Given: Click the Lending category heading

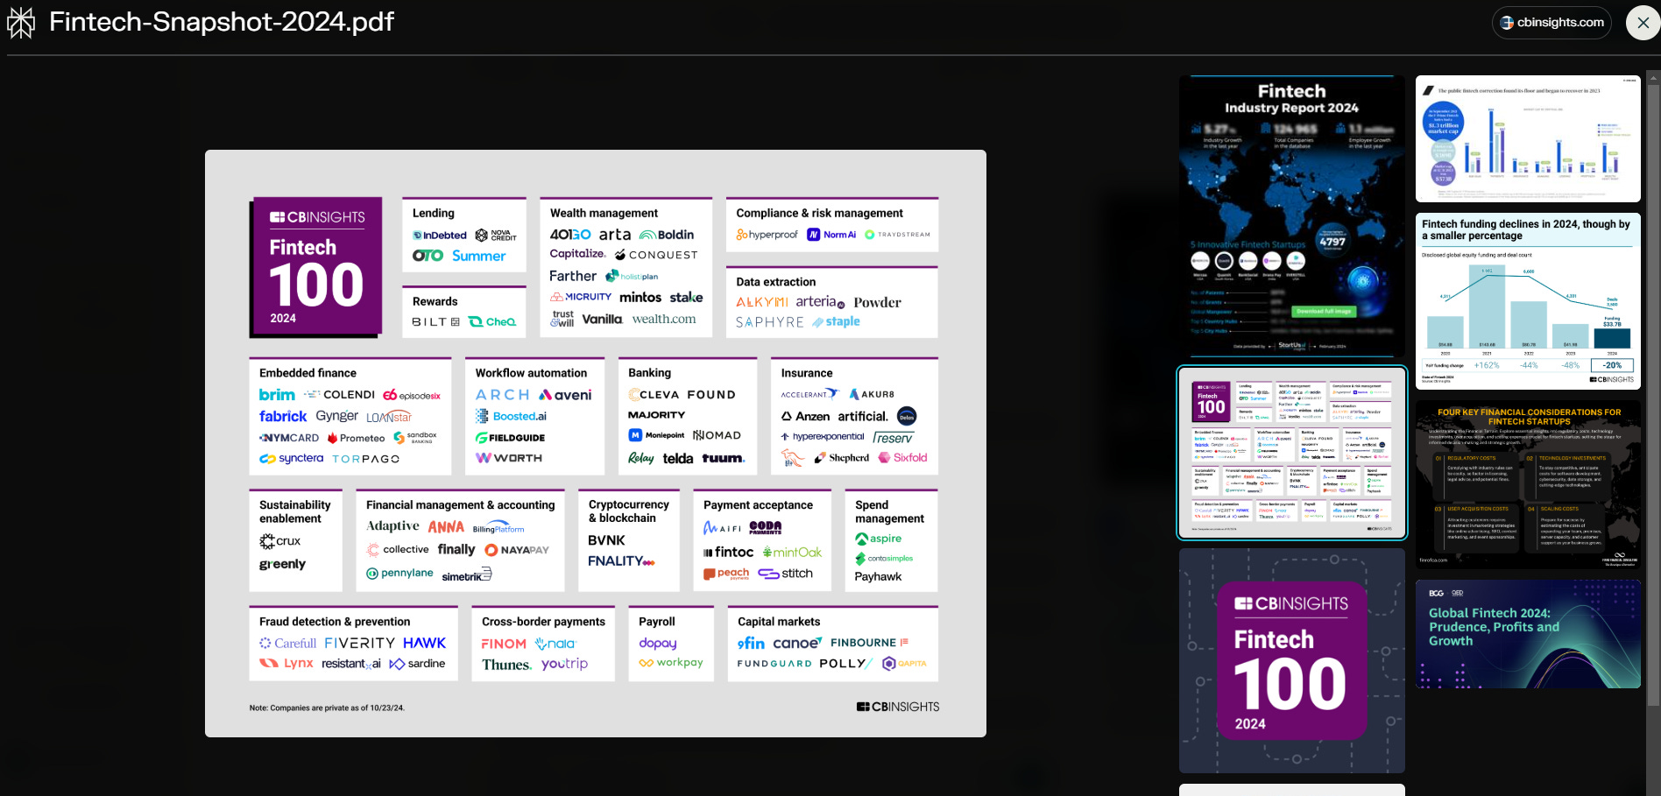Looking at the screenshot, I should pos(434,213).
